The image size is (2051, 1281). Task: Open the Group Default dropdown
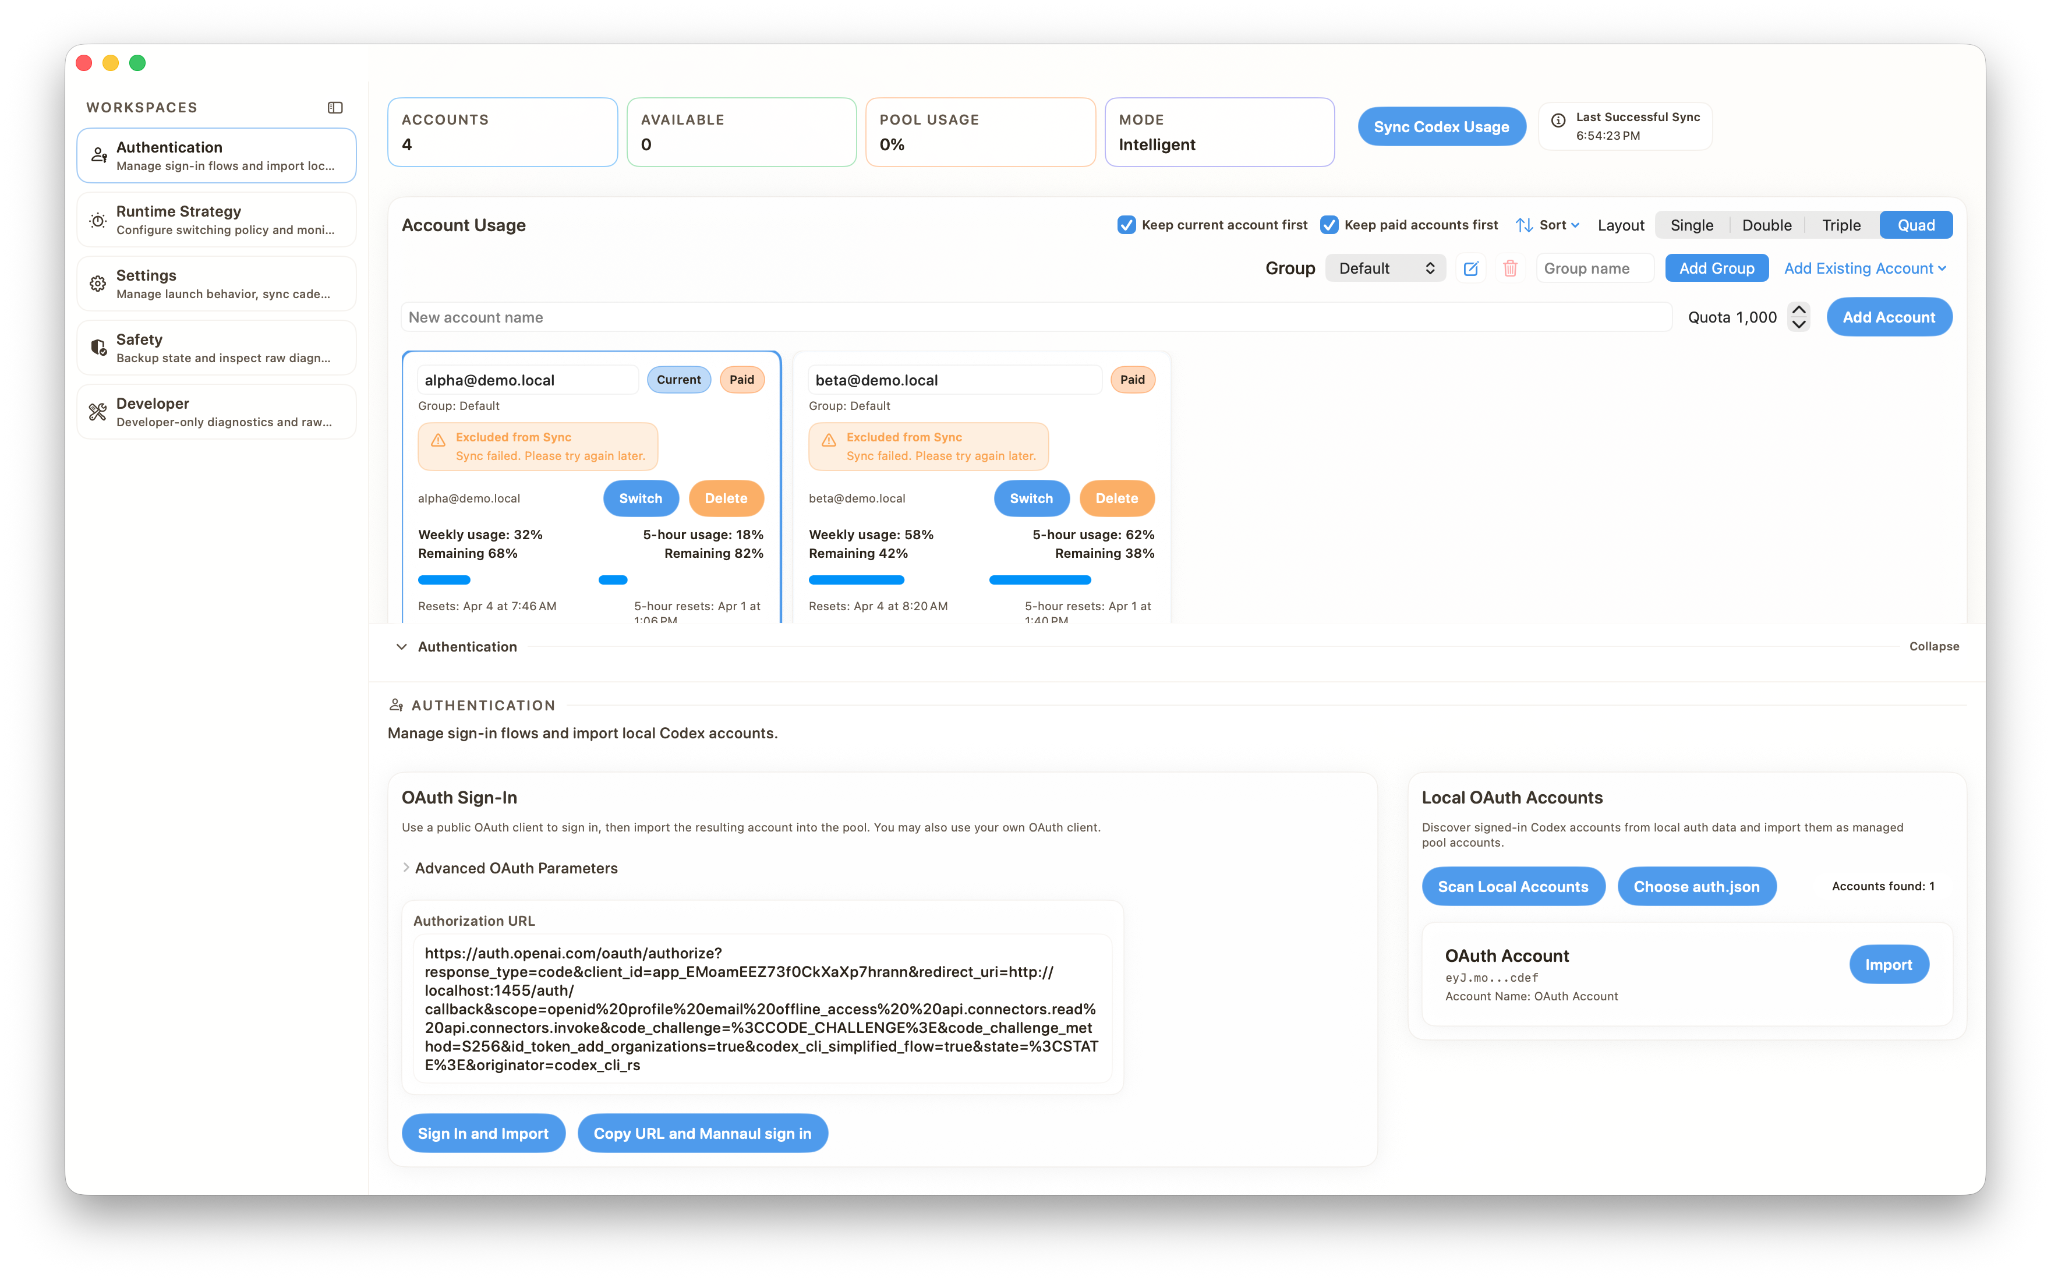tap(1386, 268)
